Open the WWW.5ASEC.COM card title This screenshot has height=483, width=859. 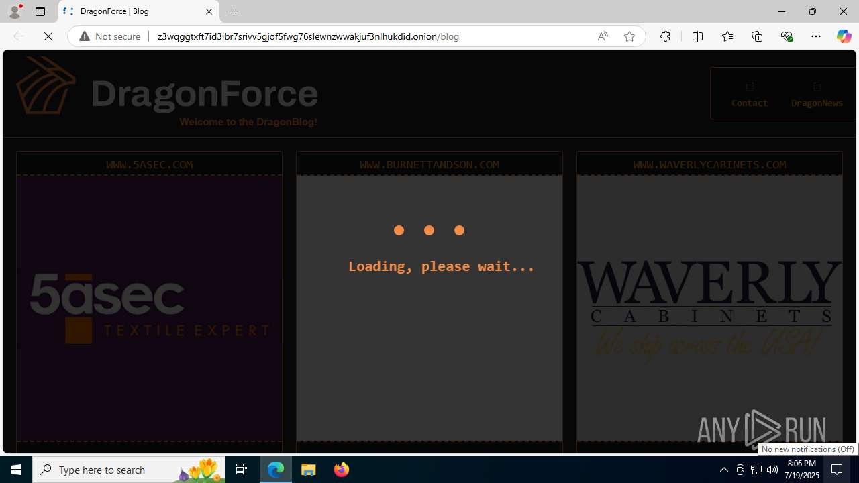(x=150, y=164)
